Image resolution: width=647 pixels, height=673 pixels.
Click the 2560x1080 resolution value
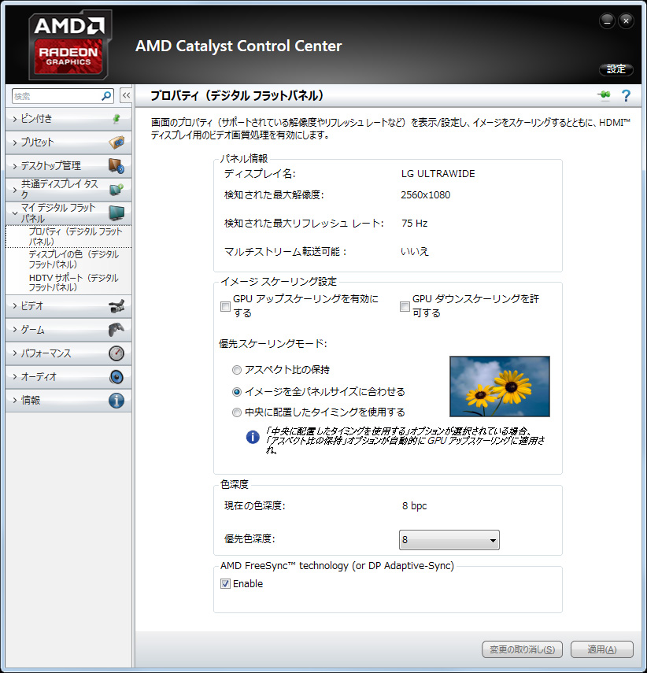pyautogui.click(x=426, y=195)
